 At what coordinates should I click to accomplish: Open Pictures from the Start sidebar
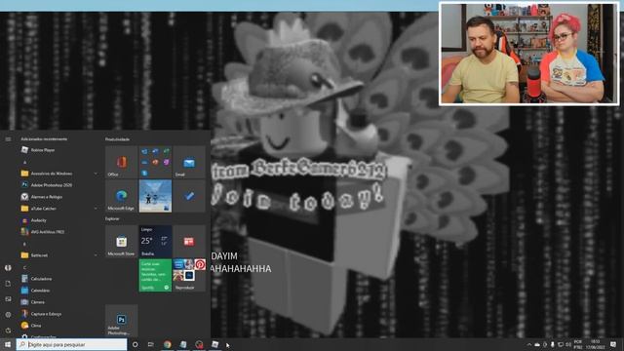click(8, 299)
